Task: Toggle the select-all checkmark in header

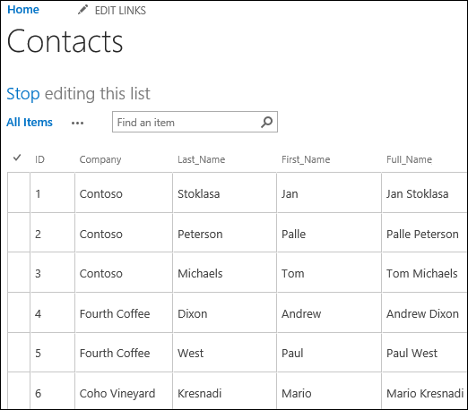Action: pos(17,158)
